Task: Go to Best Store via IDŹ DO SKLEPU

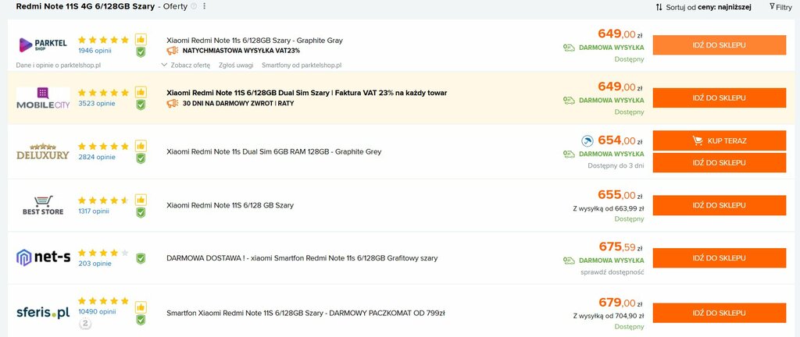Action: (720, 205)
